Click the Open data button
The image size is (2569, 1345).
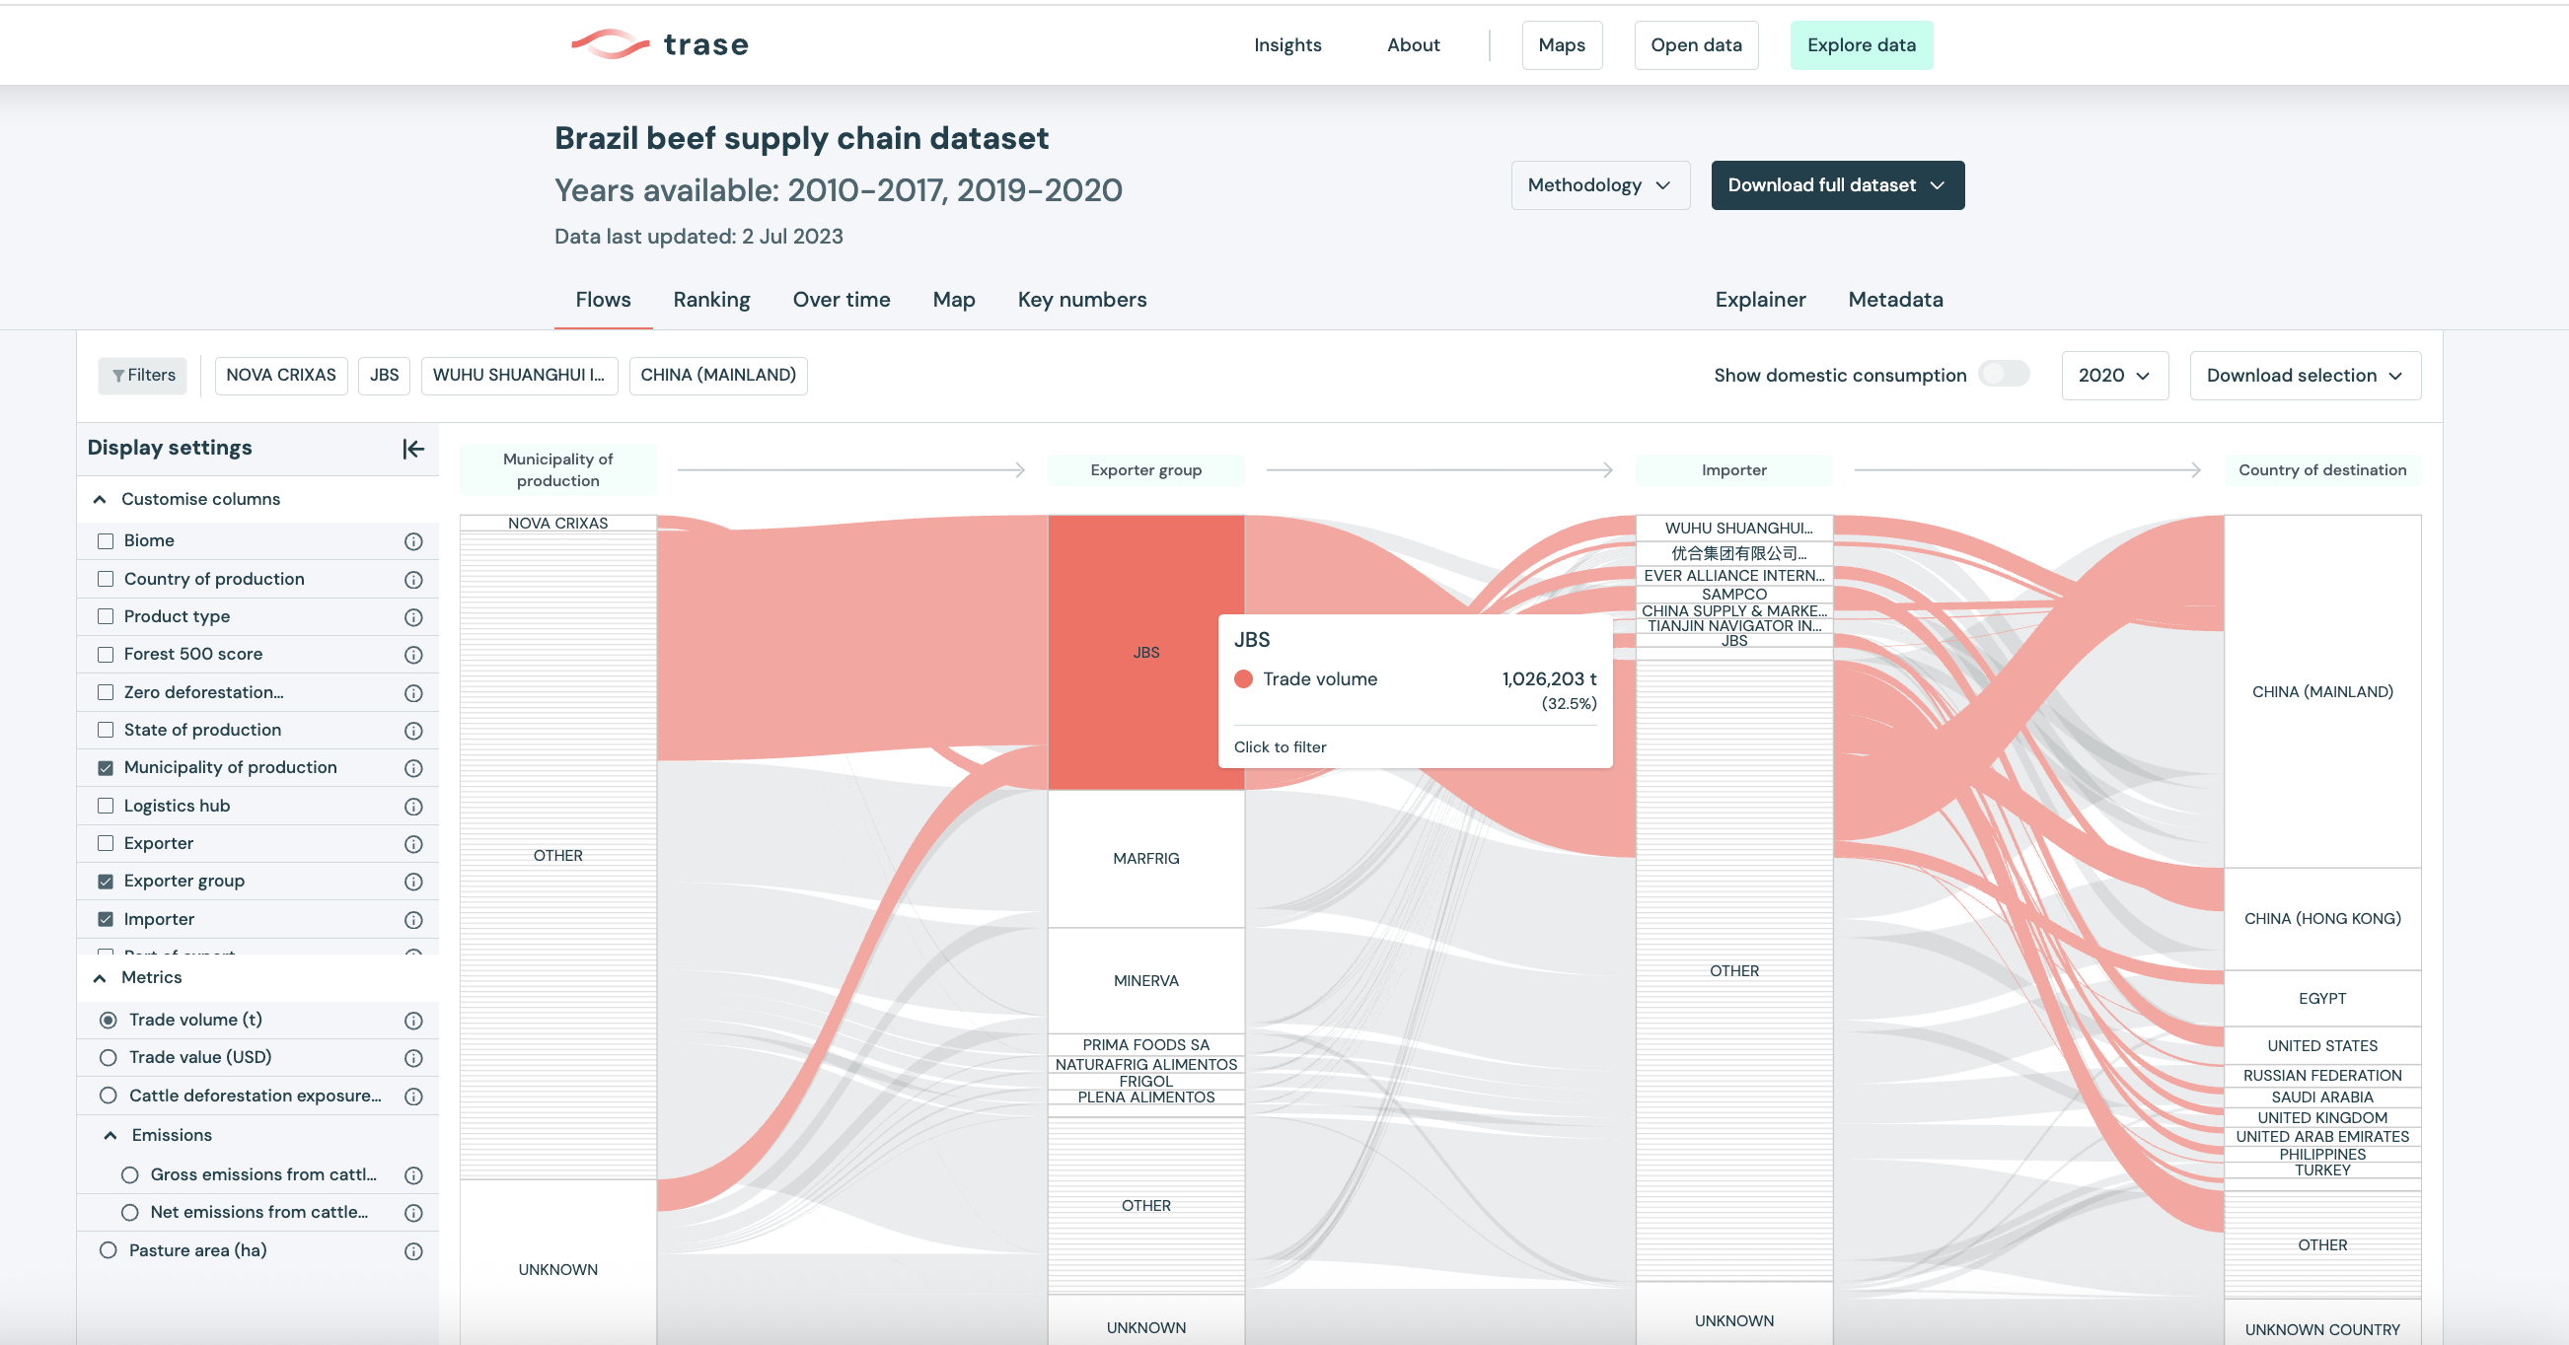point(1695,45)
